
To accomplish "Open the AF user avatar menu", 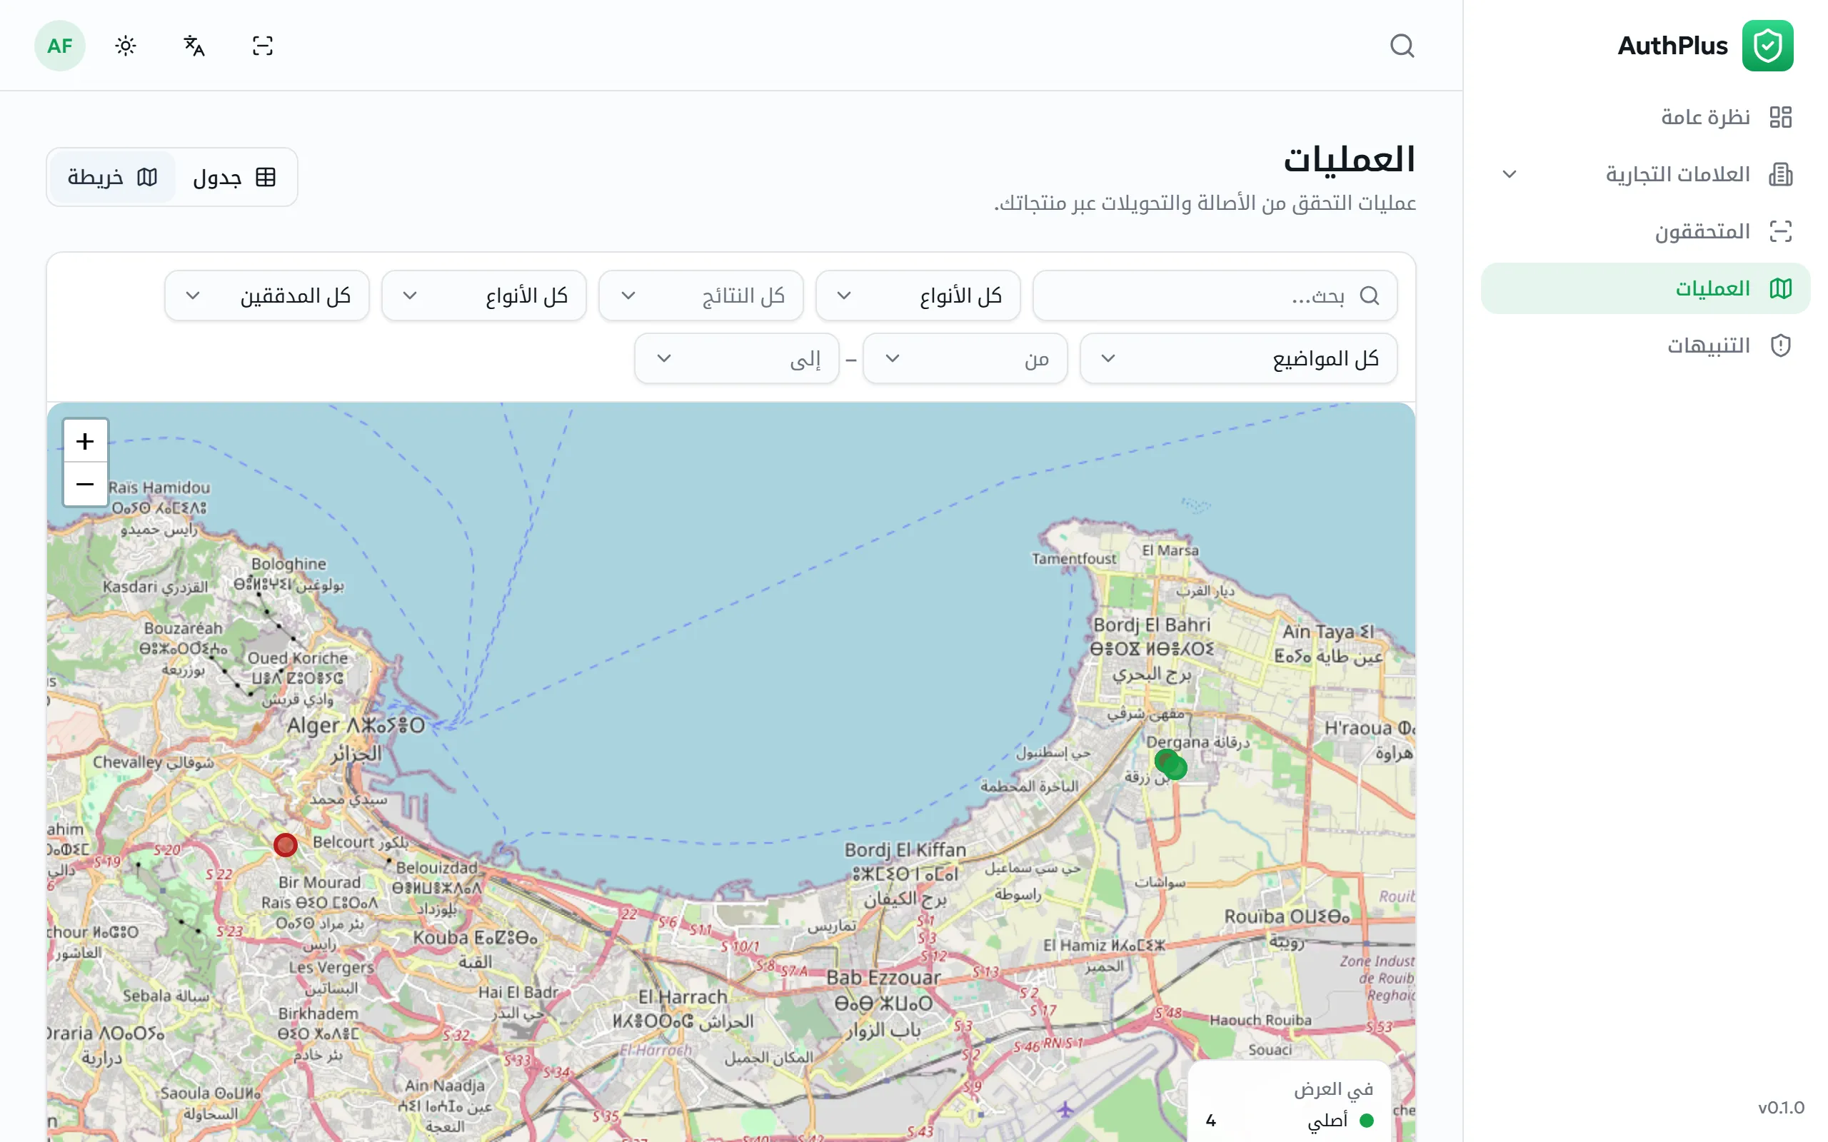I will pyautogui.click(x=60, y=46).
